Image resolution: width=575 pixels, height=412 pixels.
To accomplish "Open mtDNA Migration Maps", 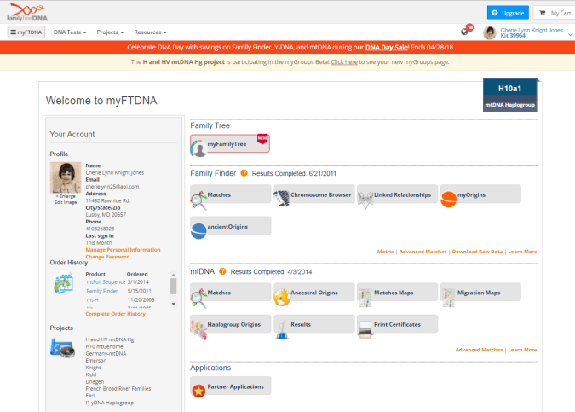I will click(x=480, y=293).
